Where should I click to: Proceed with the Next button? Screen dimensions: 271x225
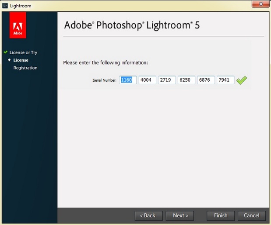180,216
